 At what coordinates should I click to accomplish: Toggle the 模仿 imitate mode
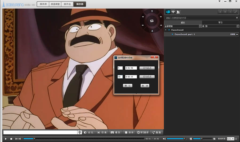[115, 132]
